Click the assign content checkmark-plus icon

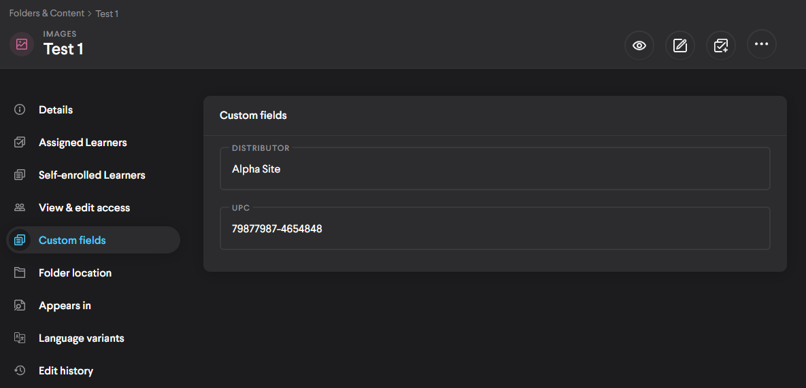(720, 46)
